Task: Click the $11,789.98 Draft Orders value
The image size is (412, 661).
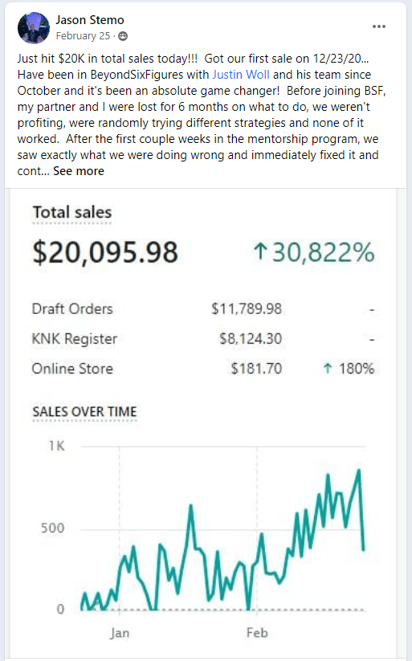Action: [247, 309]
